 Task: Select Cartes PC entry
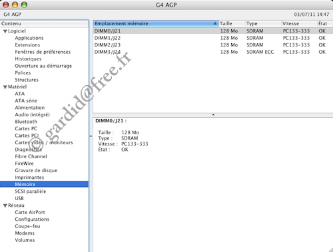[26, 128]
